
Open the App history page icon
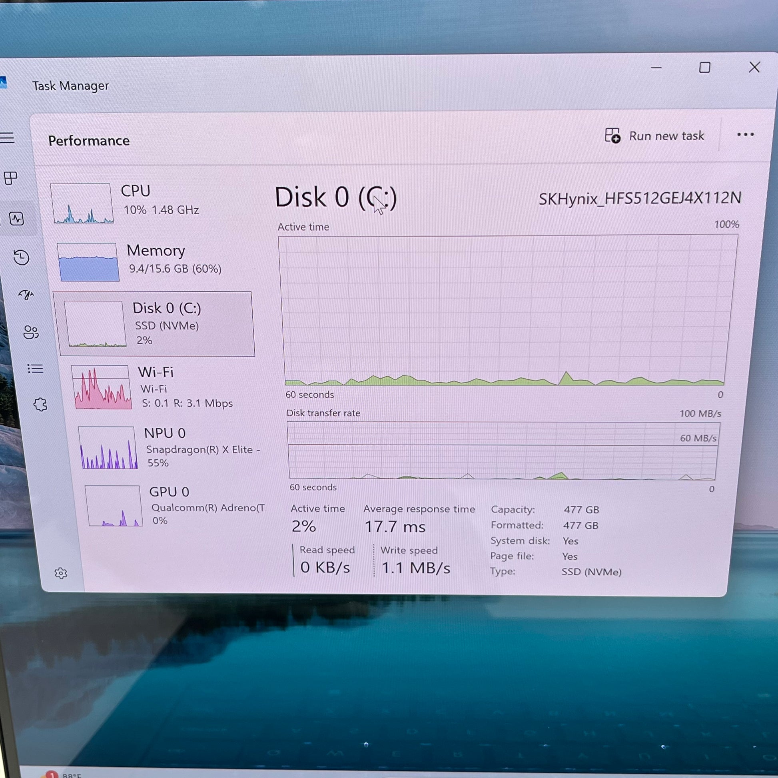(x=21, y=257)
